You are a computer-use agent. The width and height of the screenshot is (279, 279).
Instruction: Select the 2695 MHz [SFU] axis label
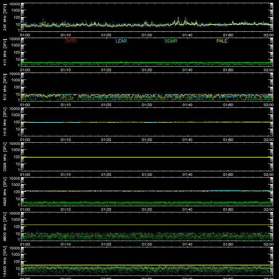[5, 157]
